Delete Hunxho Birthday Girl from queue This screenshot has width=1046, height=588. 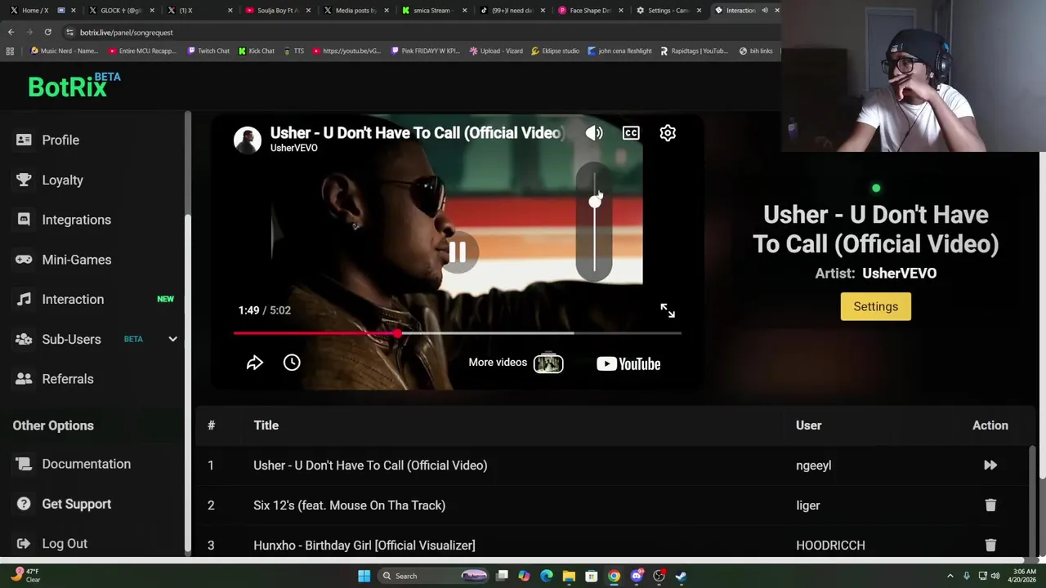(x=990, y=546)
